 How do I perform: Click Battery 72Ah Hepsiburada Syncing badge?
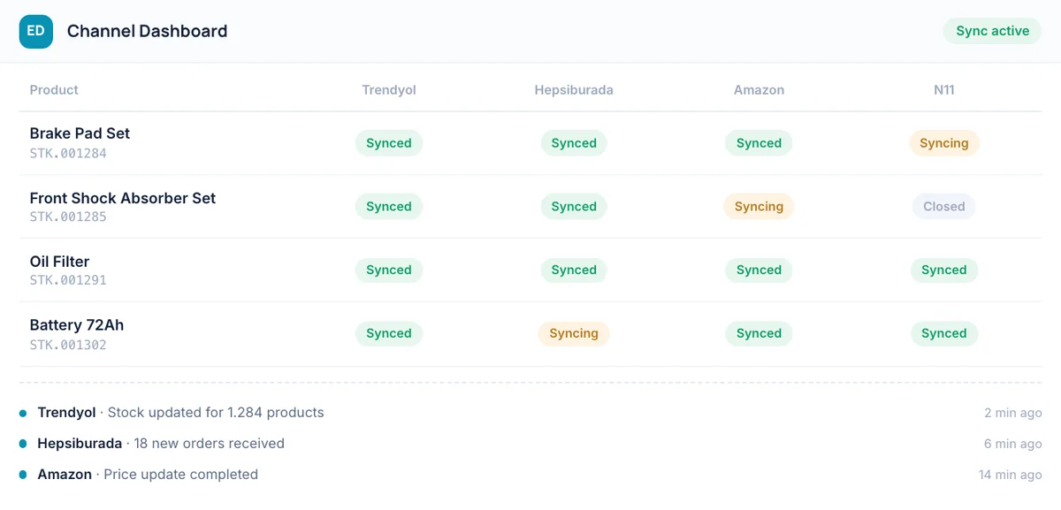pyautogui.click(x=574, y=333)
